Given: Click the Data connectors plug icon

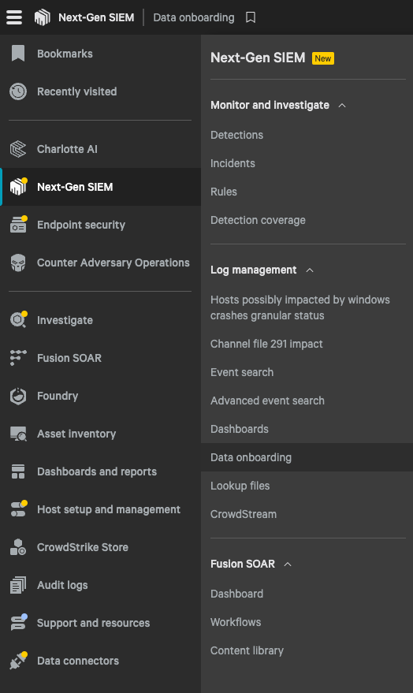Looking at the screenshot, I should pos(18,661).
